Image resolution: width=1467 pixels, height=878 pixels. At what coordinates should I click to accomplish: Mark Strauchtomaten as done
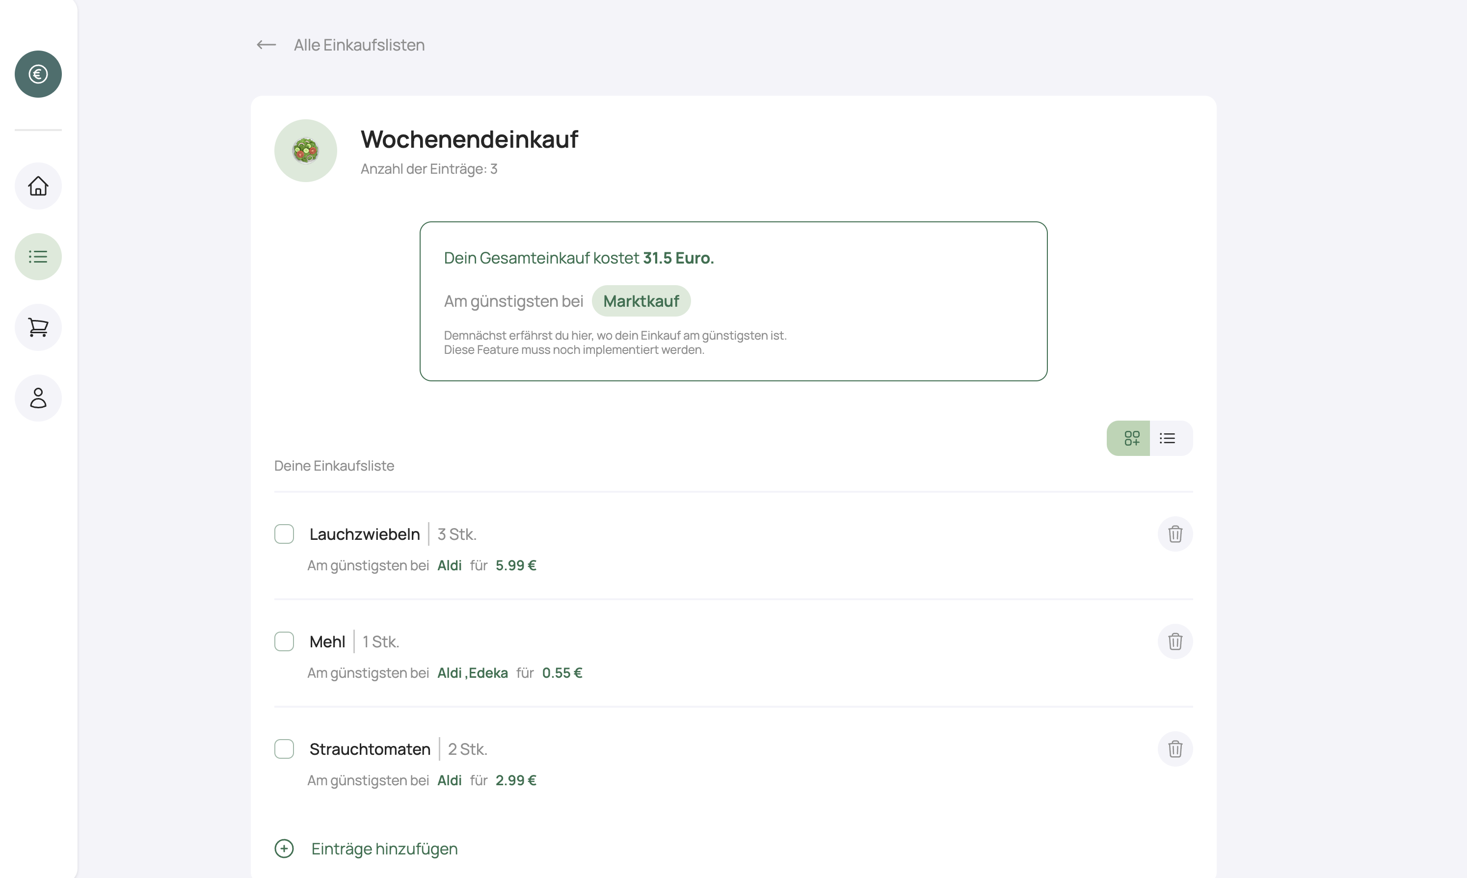tap(284, 748)
